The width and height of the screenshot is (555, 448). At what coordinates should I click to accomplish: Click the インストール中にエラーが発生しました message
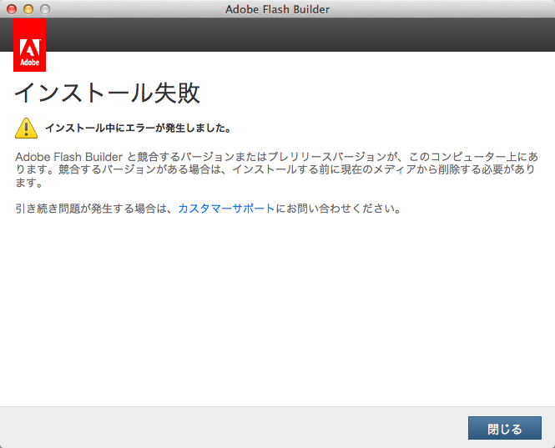click(139, 128)
